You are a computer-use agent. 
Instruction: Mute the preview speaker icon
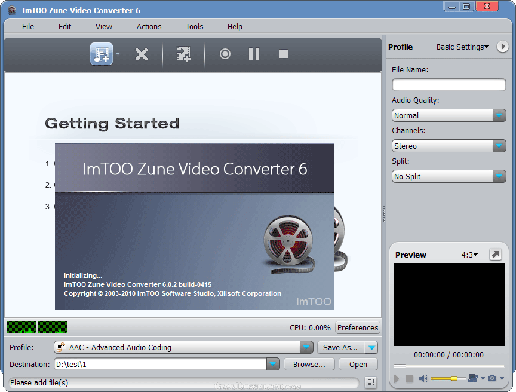coord(423,378)
